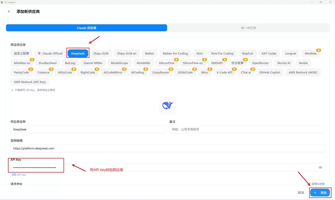Select PackyCode preset
335x200 pixels.
tap(21, 73)
